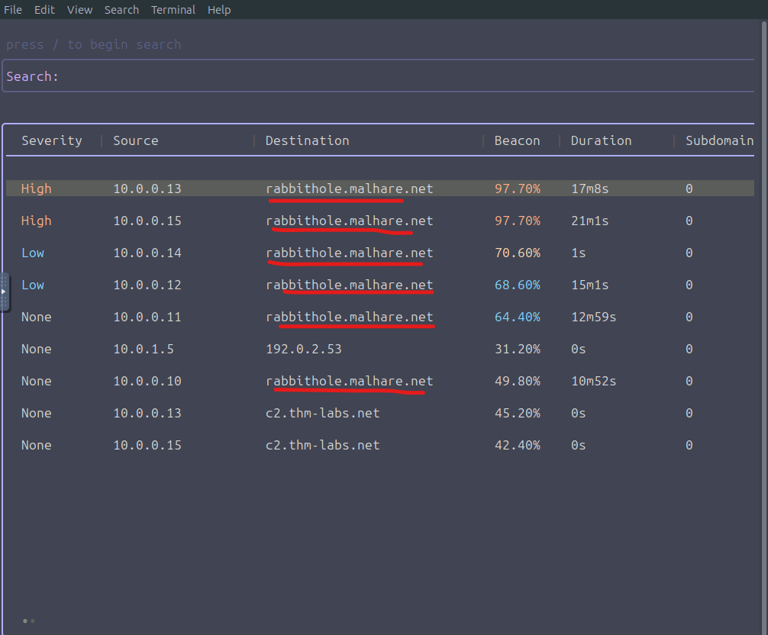Click rabbithole.malhare.net in the 17m8s row
This screenshot has width=768, height=635.
[x=349, y=189]
